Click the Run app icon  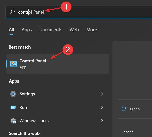(x=13, y=107)
